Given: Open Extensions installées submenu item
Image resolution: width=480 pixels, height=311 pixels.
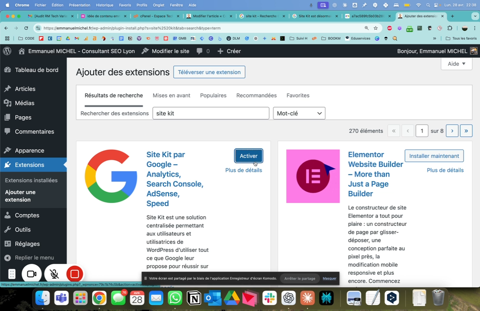Looking at the screenshot, I should click(x=31, y=180).
